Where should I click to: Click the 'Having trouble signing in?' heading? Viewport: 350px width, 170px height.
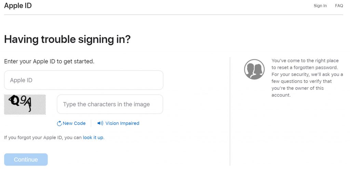point(67,39)
